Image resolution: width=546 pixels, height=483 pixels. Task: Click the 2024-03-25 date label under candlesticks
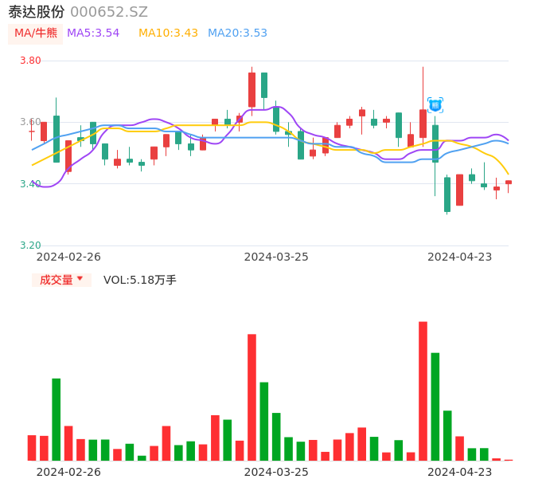click(x=276, y=257)
